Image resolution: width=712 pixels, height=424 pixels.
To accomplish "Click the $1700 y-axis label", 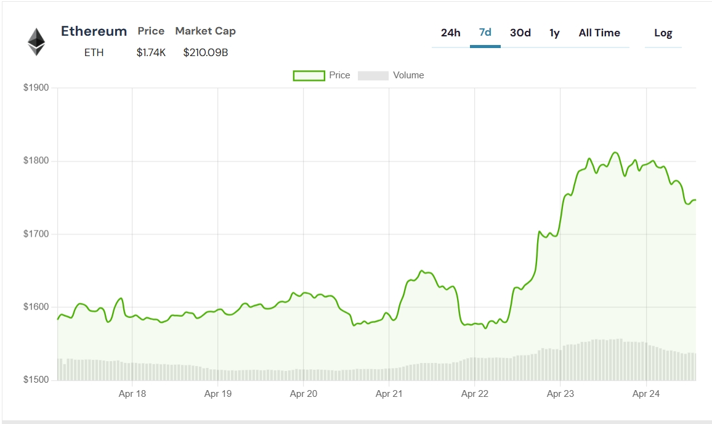I will point(36,234).
